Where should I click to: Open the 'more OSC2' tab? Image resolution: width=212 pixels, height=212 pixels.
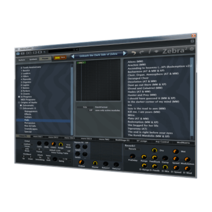pos(53,137)
